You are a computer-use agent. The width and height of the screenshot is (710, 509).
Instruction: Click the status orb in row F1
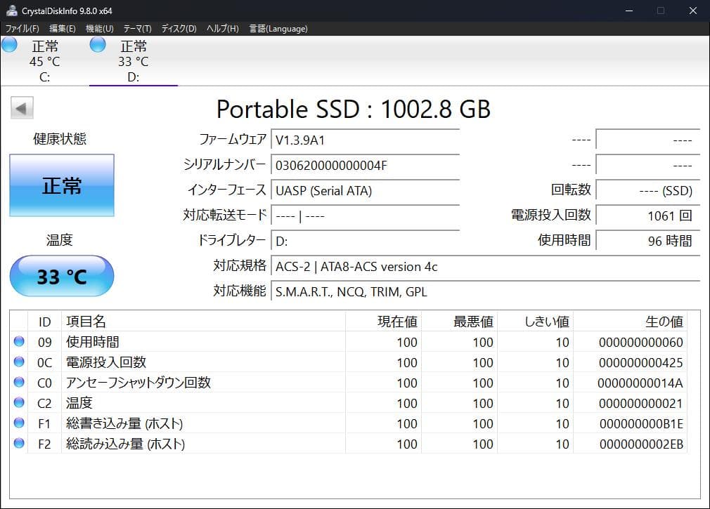[19, 423]
